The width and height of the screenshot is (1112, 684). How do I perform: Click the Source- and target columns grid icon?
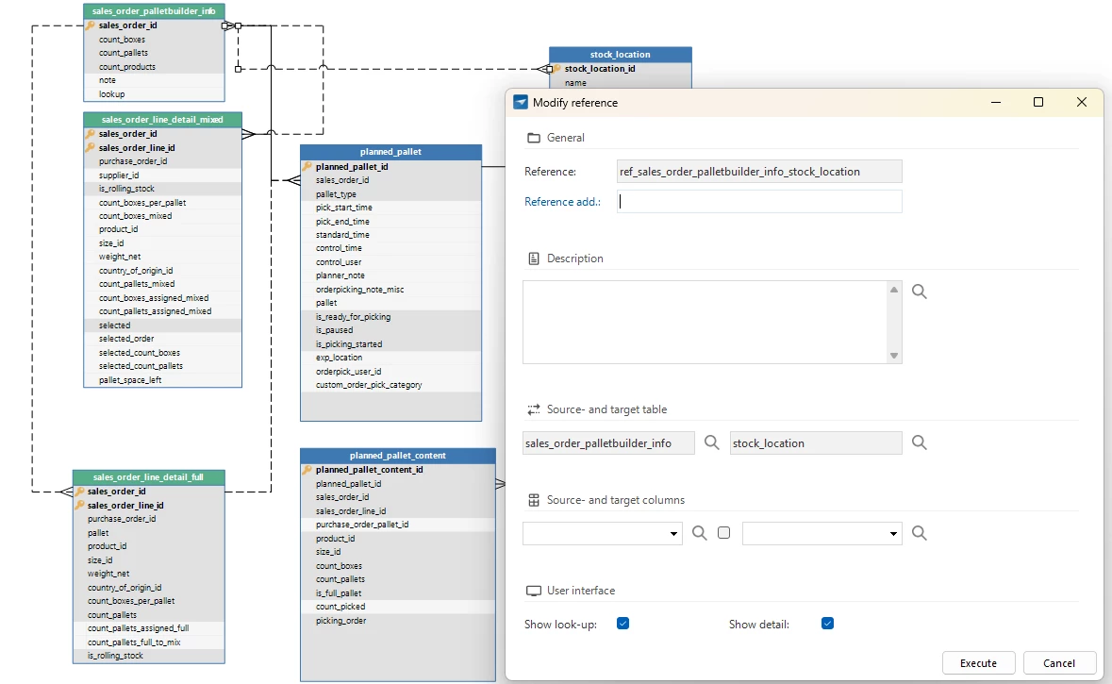[x=533, y=500]
